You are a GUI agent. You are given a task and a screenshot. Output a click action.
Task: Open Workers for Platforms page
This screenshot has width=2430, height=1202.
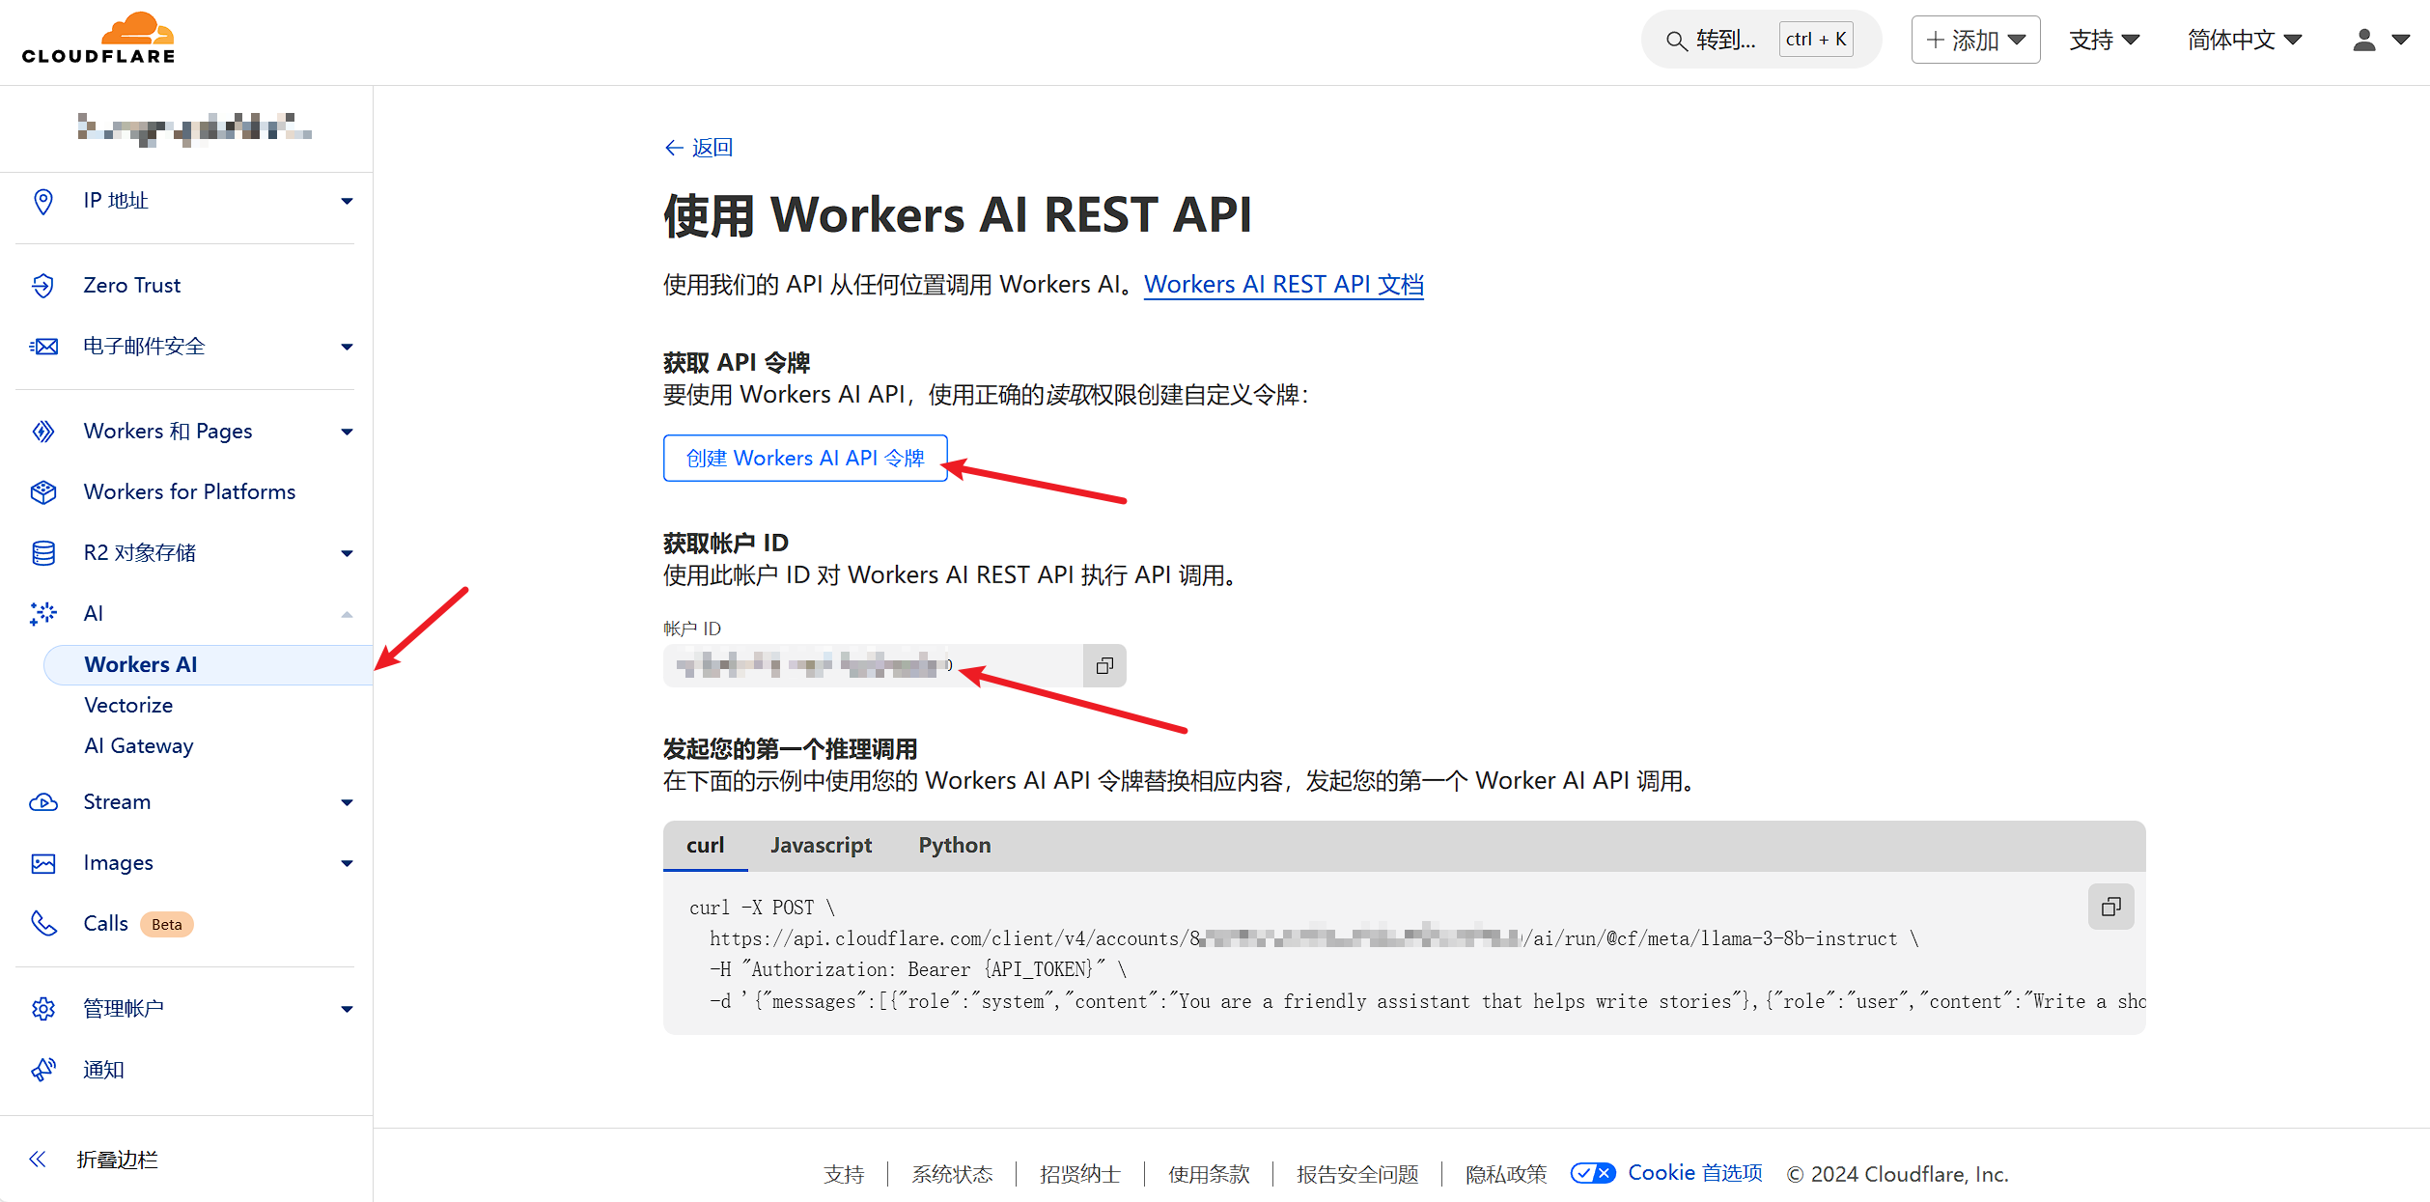(x=189, y=492)
